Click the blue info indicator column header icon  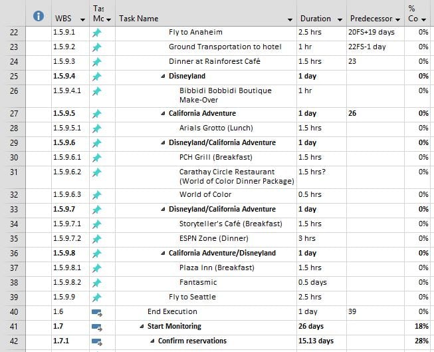click(39, 16)
